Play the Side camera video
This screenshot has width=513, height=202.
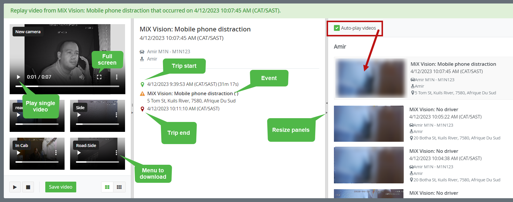click(x=79, y=115)
